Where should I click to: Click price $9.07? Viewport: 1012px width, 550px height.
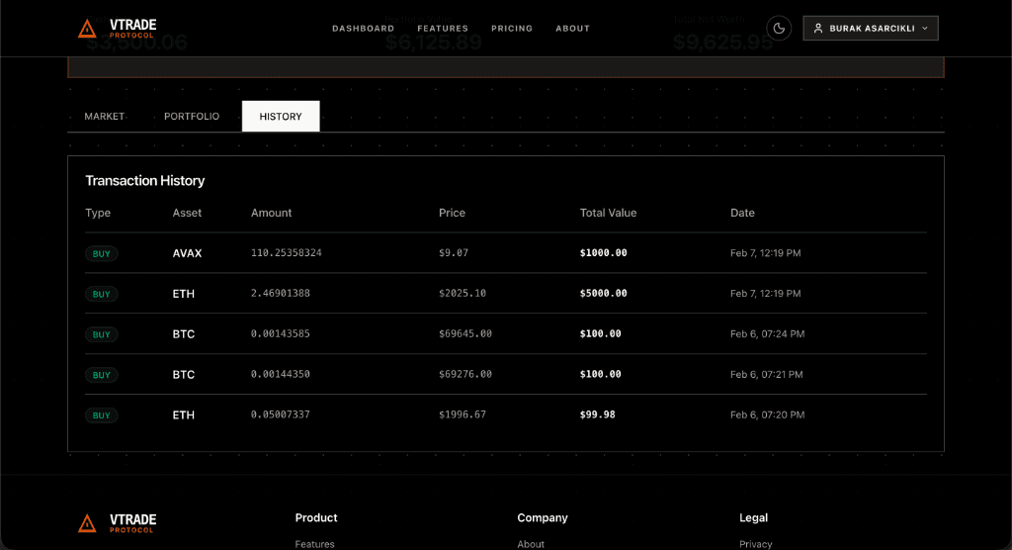click(454, 252)
